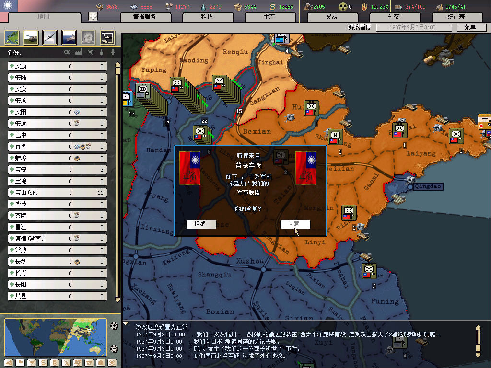Click the four-arrow center map icon
The width and height of the screenshot is (491, 368).
click(x=93, y=16)
